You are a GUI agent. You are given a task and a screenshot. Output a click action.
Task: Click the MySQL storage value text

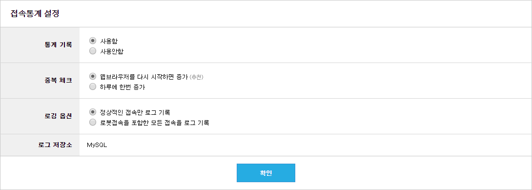(x=97, y=145)
